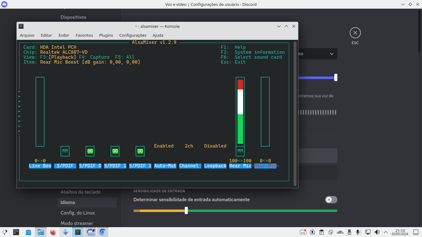
Task: Select the Channel control label
Action: (190, 166)
